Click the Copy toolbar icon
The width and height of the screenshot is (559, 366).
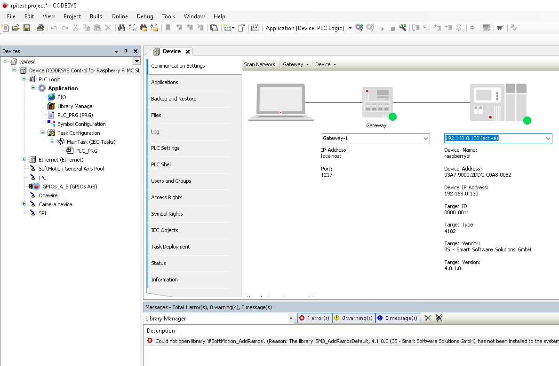pyautogui.click(x=86, y=28)
